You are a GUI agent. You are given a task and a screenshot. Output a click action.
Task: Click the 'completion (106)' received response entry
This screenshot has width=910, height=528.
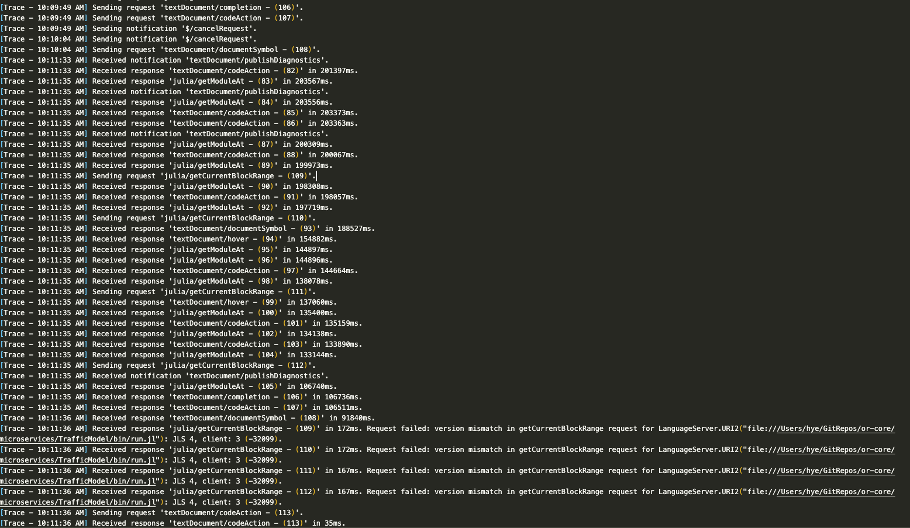coord(175,396)
